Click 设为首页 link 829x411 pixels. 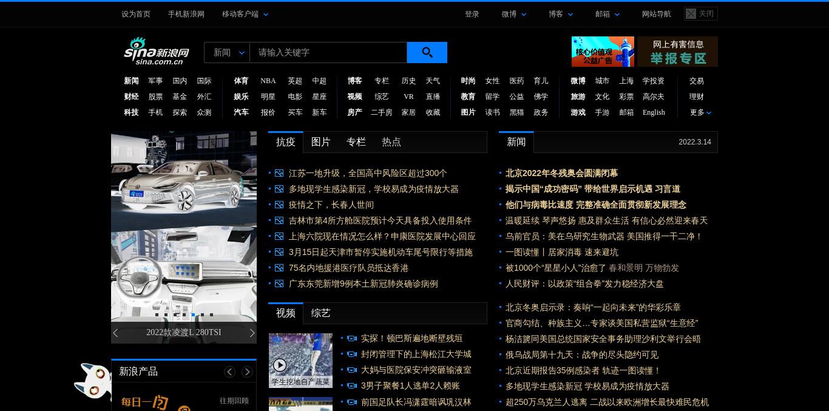coord(136,14)
